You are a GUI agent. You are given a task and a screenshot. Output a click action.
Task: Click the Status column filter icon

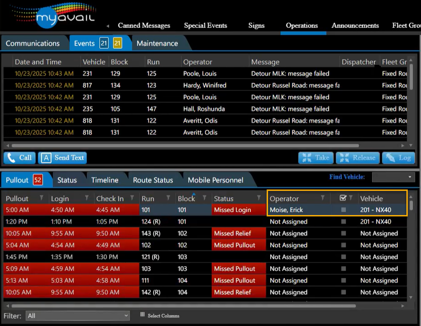click(259, 198)
